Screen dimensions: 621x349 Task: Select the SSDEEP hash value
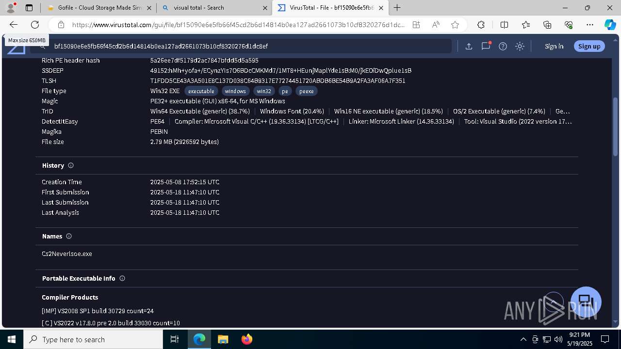coord(281,70)
